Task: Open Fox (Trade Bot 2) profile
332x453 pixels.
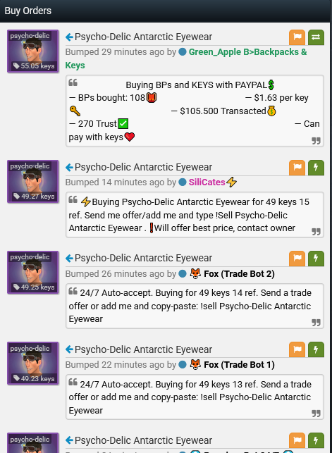Action: (239, 273)
